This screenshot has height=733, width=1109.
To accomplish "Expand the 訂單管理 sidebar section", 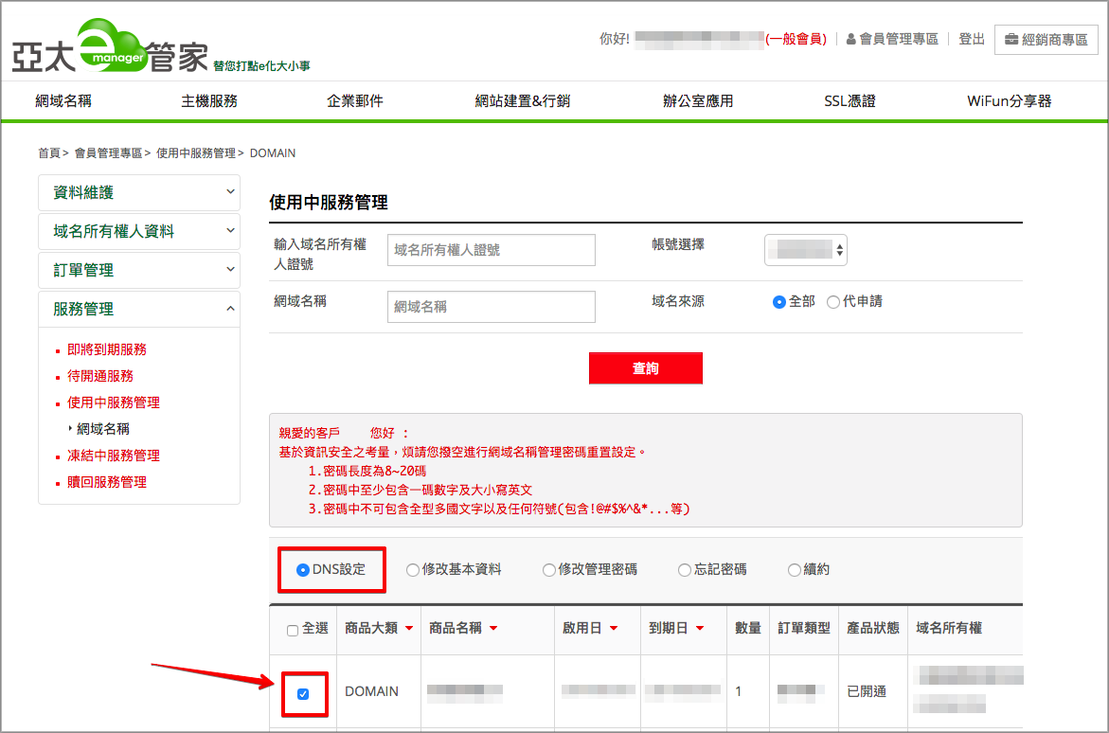I will coord(139,270).
